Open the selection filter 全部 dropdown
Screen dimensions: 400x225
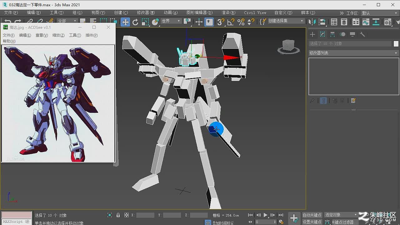pos(67,21)
